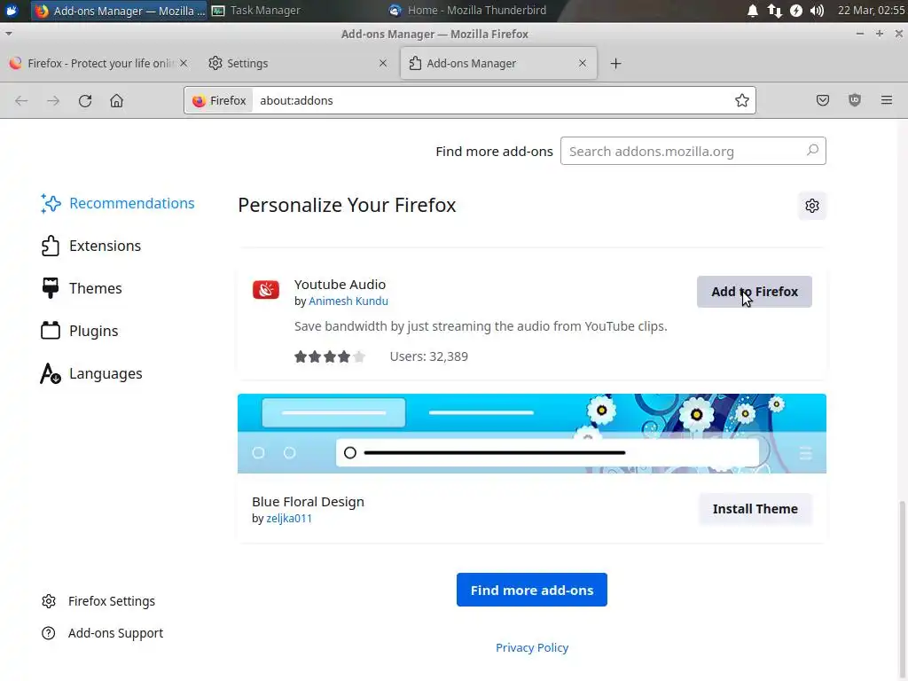Open the Extensions category
Viewport: 908px width, 681px height.
(x=91, y=247)
